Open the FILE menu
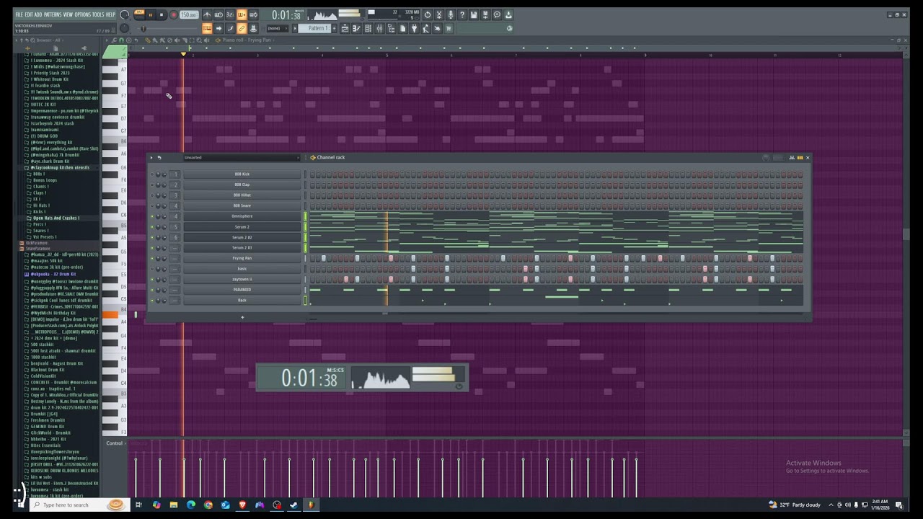Image resolution: width=923 pixels, height=519 pixels. (x=19, y=14)
